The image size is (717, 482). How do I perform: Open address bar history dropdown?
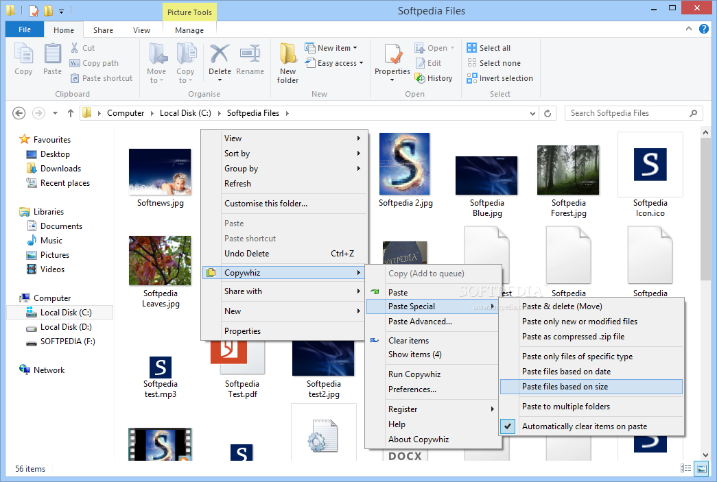(x=532, y=113)
